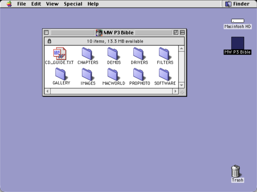Viewport: 257px width, 192px height.
Task: Click the CHAPTERS folder name label
Action: 88,62
